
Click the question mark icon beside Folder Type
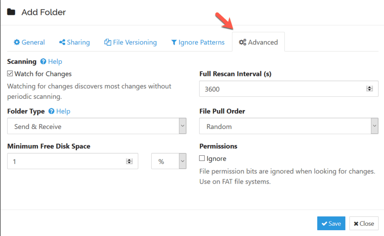coord(51,111)
